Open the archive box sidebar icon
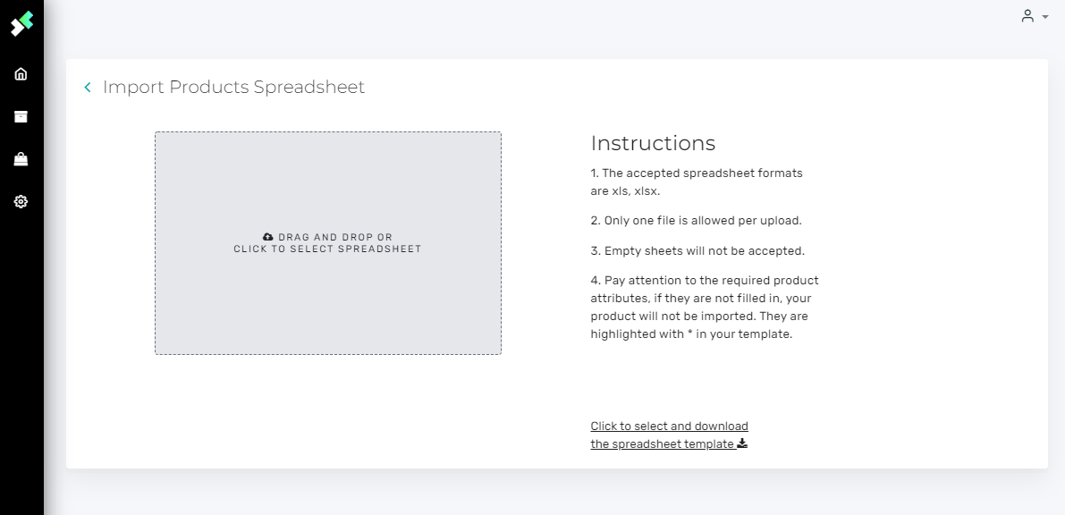 pos(21,116)
